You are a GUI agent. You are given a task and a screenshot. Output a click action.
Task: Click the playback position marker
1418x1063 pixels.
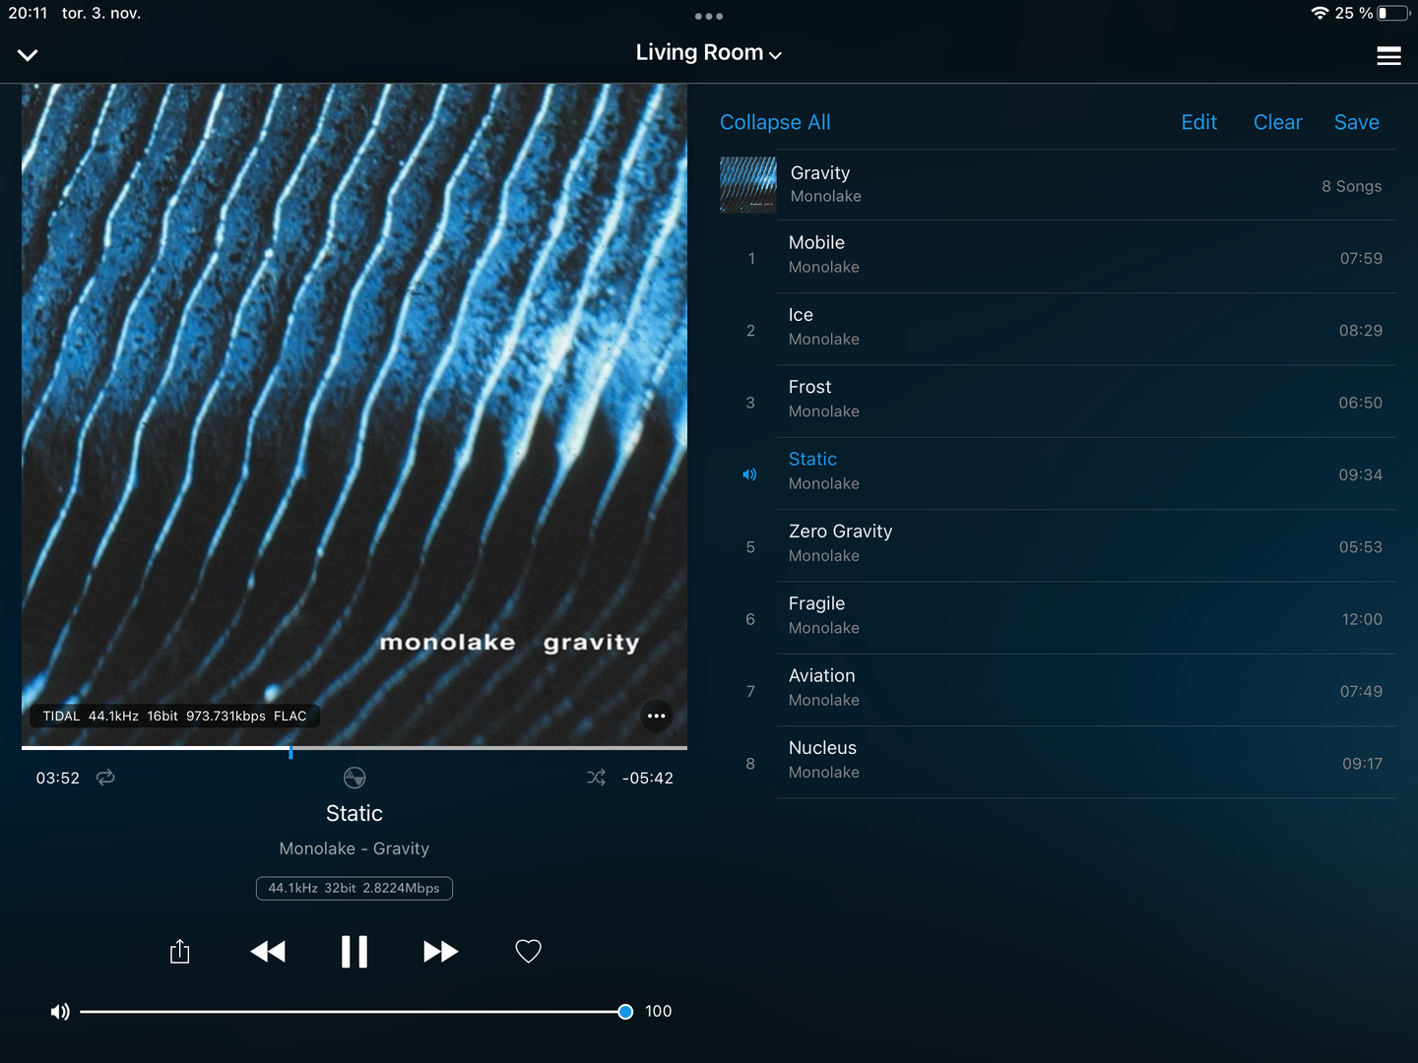coord(290,750)
